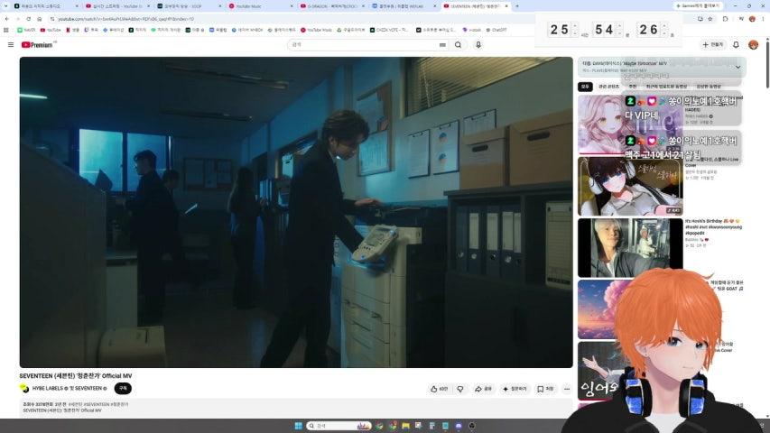Dislike the video with the thumbs-down button
The width and height of the screenshot is (770, 433).
point(460,389)
